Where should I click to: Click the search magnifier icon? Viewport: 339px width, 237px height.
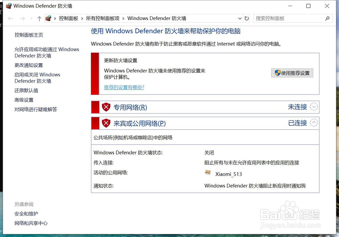tap(327, 19)
